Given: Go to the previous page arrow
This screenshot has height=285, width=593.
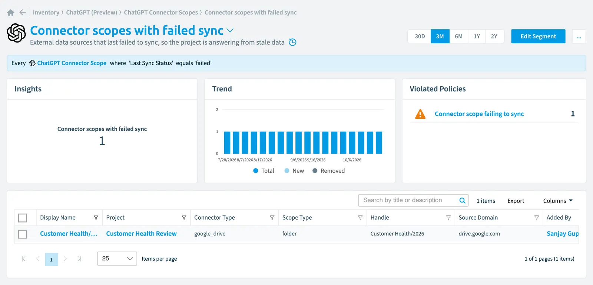Looking at the screenshot, I should coord(38,259).
